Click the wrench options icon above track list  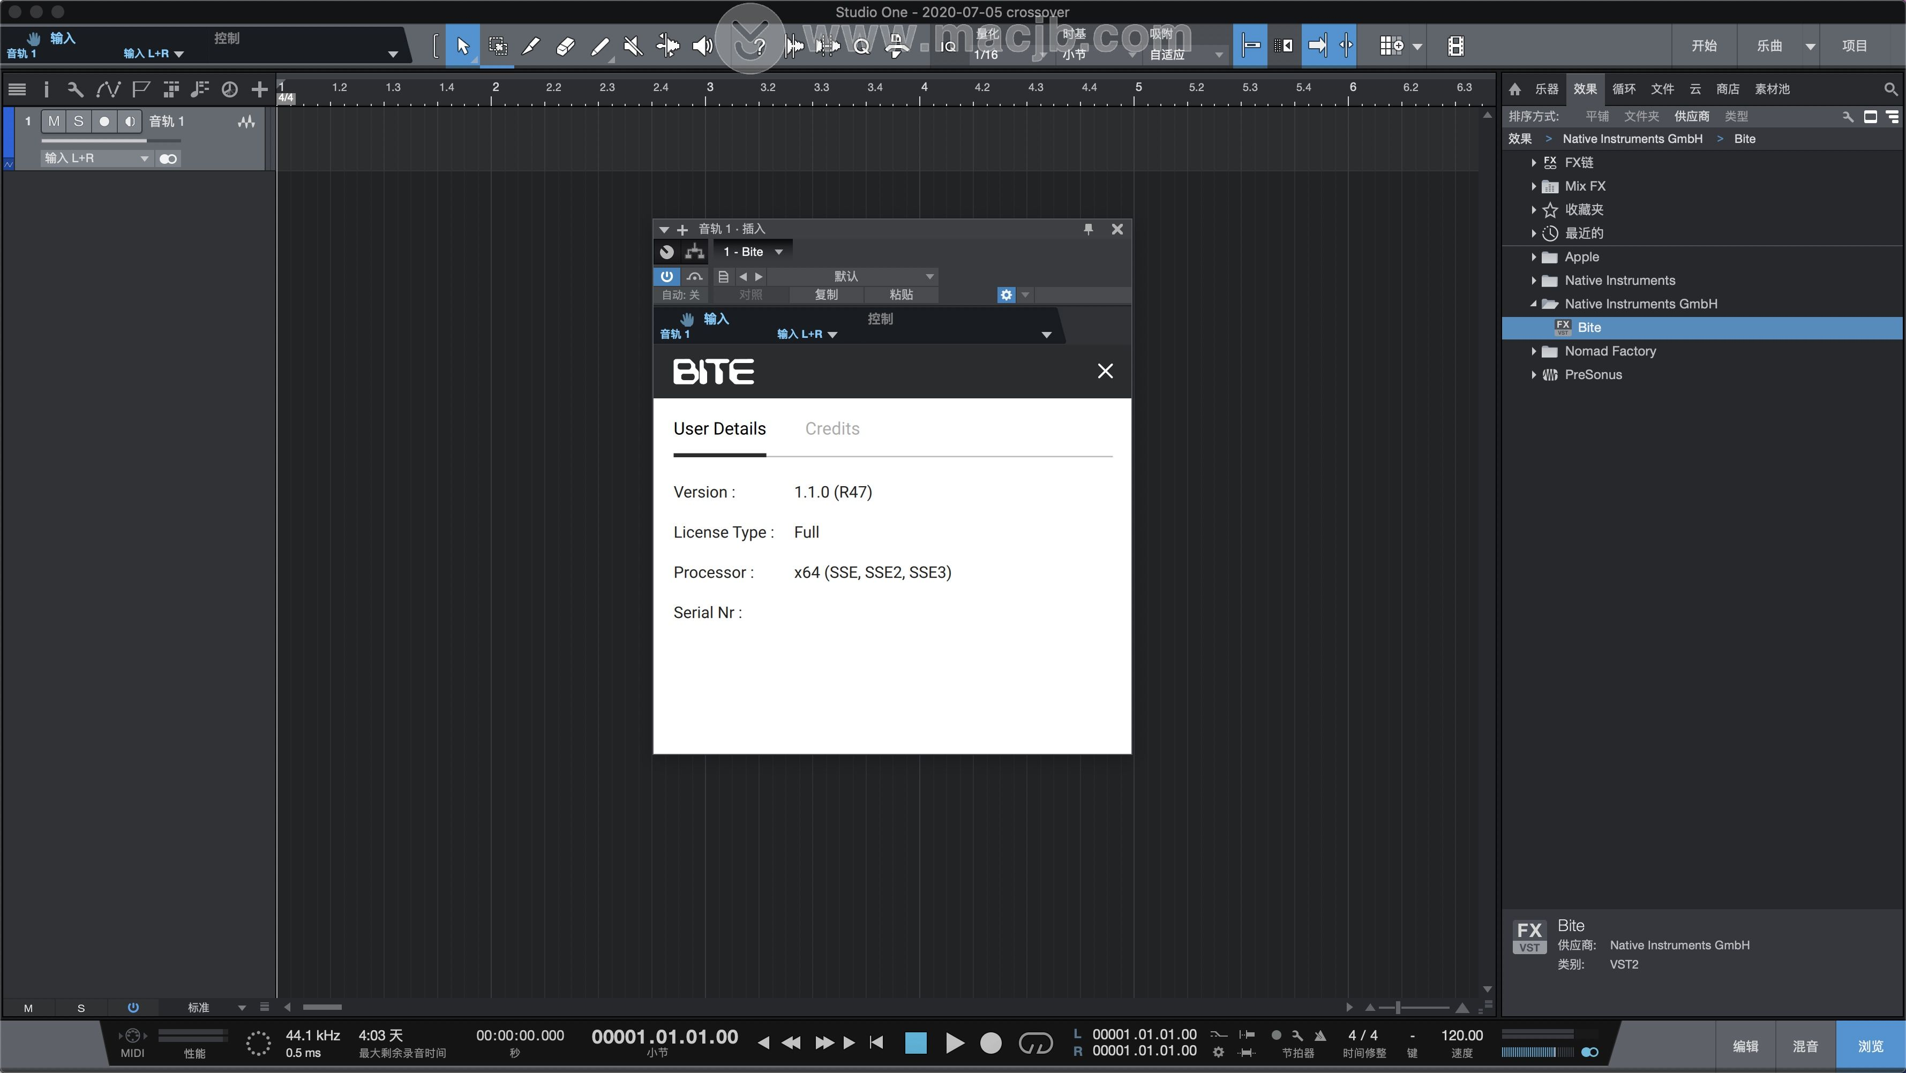click(75, 89)
